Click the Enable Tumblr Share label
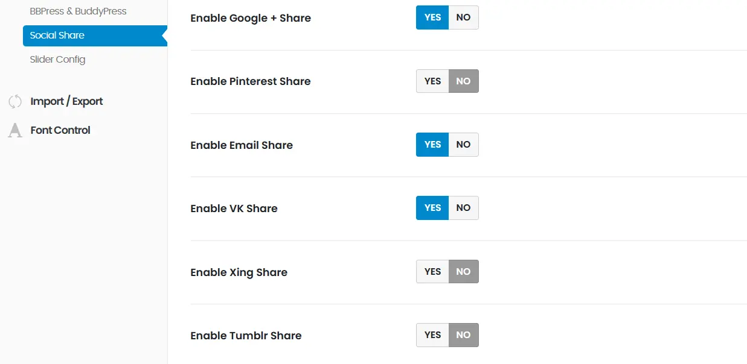The width and height of the screenshot is (747, 364). (x=246, y=336)
